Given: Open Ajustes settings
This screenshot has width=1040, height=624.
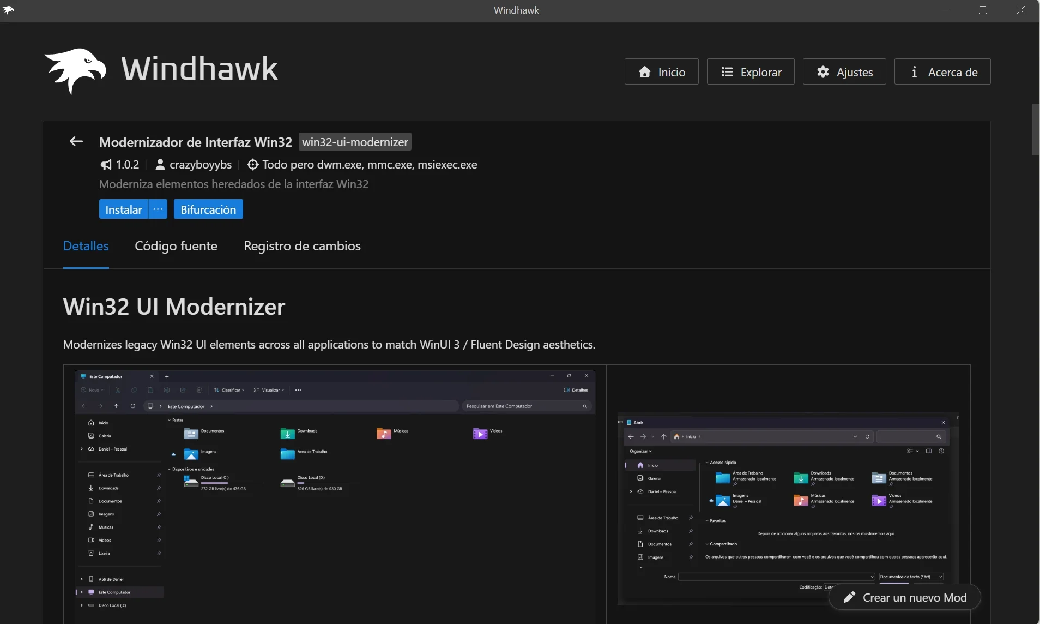Looking at the screenshot, I should (x=844, y=71).
